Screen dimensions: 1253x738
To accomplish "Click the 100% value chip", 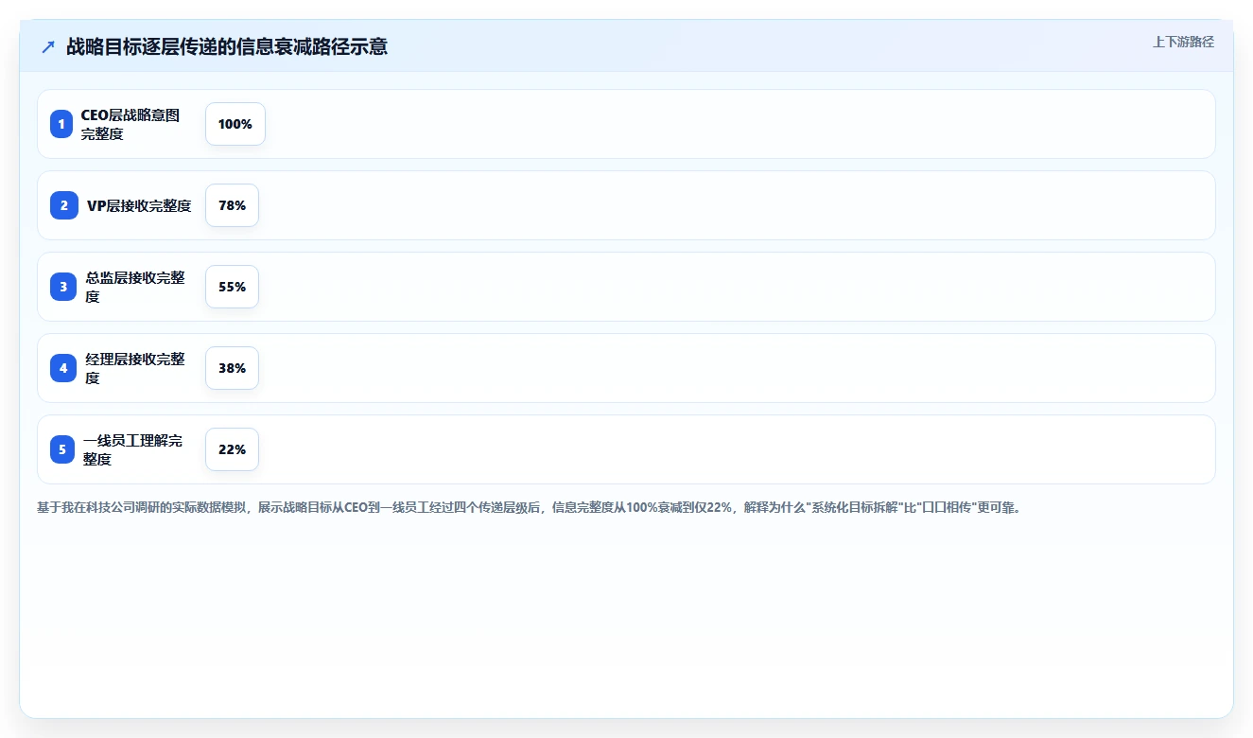I will click(x=235, y=124).
